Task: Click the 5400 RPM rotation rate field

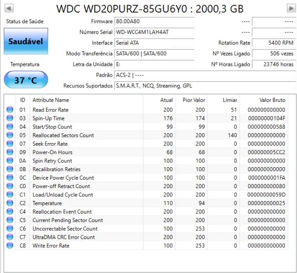Action: [274, 43]
